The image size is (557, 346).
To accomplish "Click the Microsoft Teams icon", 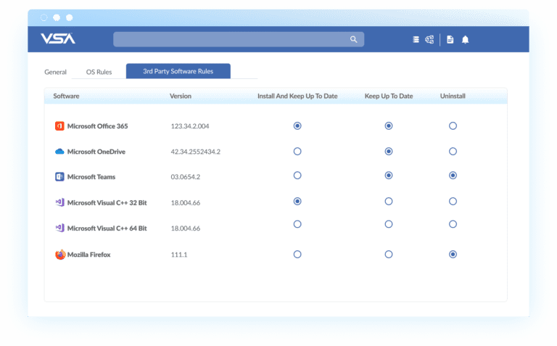I will tap(59, 176).
